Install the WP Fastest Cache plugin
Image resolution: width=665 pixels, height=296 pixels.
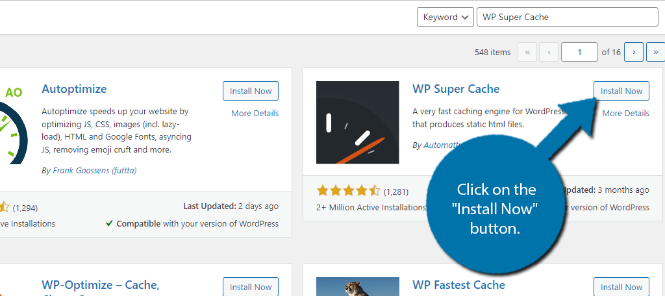(621, 287)
